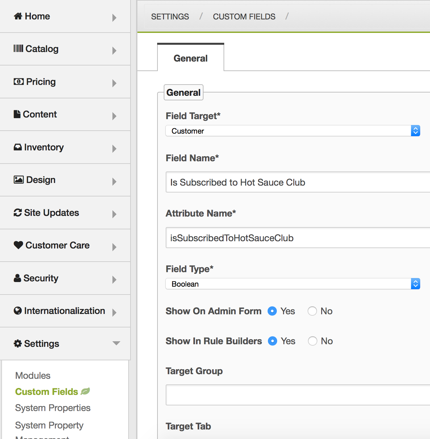The height and width of the screenshot is (439, 430).
Task: Expand the Catalog menu arrow
Action: 114,50
